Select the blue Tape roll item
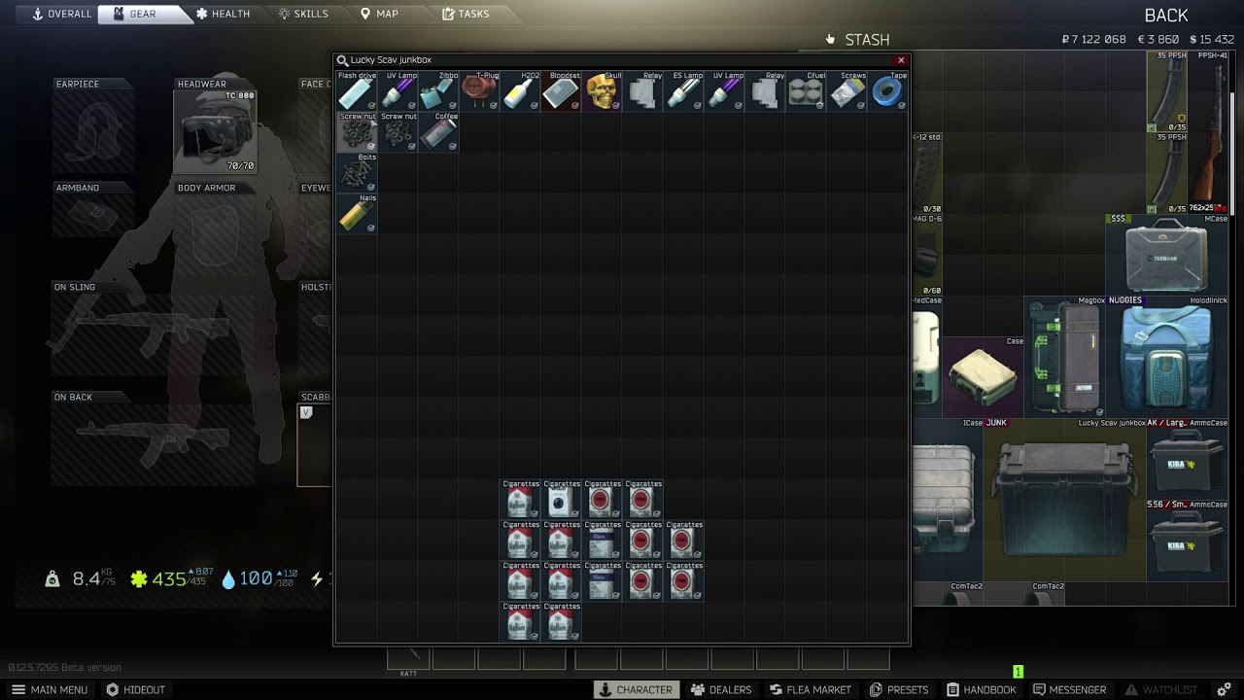The image size is (1244, 700). click(887, 90)
